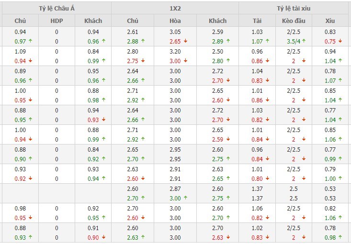Click the green up arrow beside 2.89

[x=228, y=41]
